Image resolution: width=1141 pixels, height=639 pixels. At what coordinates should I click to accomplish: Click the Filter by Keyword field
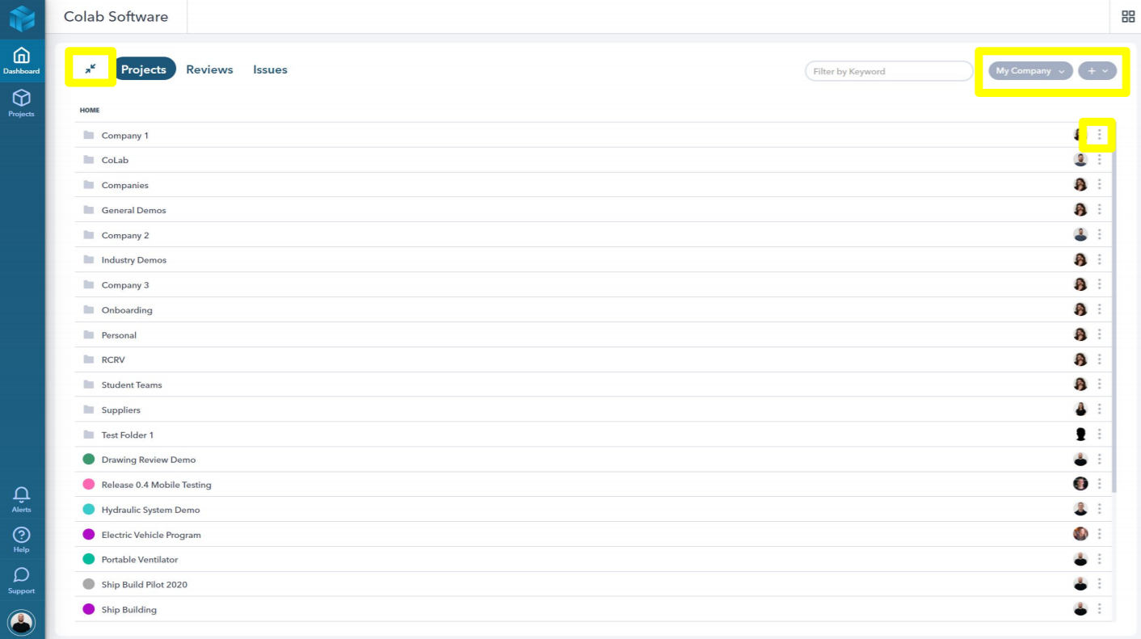[889, 71]
